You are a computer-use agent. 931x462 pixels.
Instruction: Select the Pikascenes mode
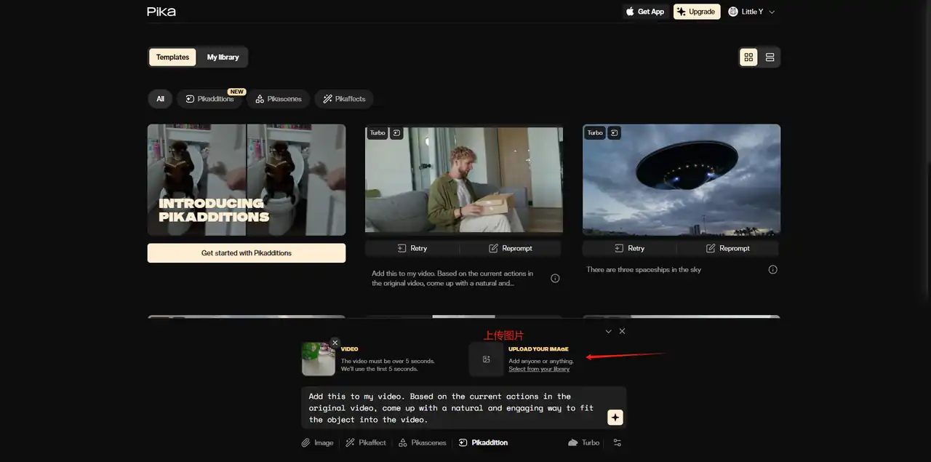pos(422,442)
